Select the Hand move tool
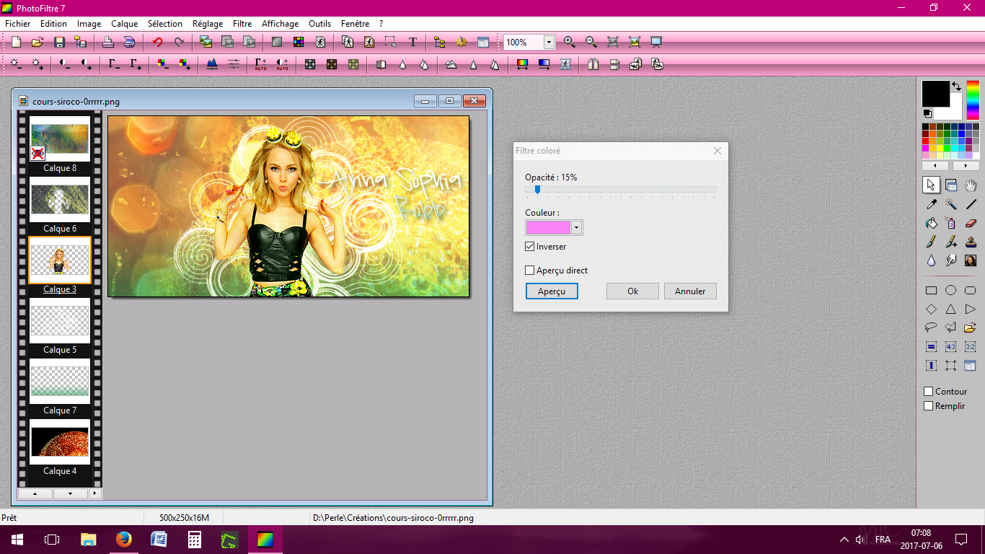The width and height of the screenshot is (985, 554). point(971,185)
